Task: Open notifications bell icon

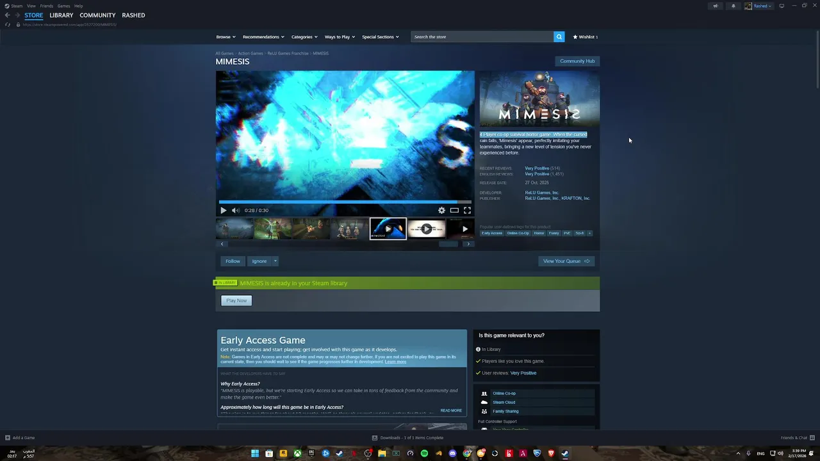Action: point(734,6)
